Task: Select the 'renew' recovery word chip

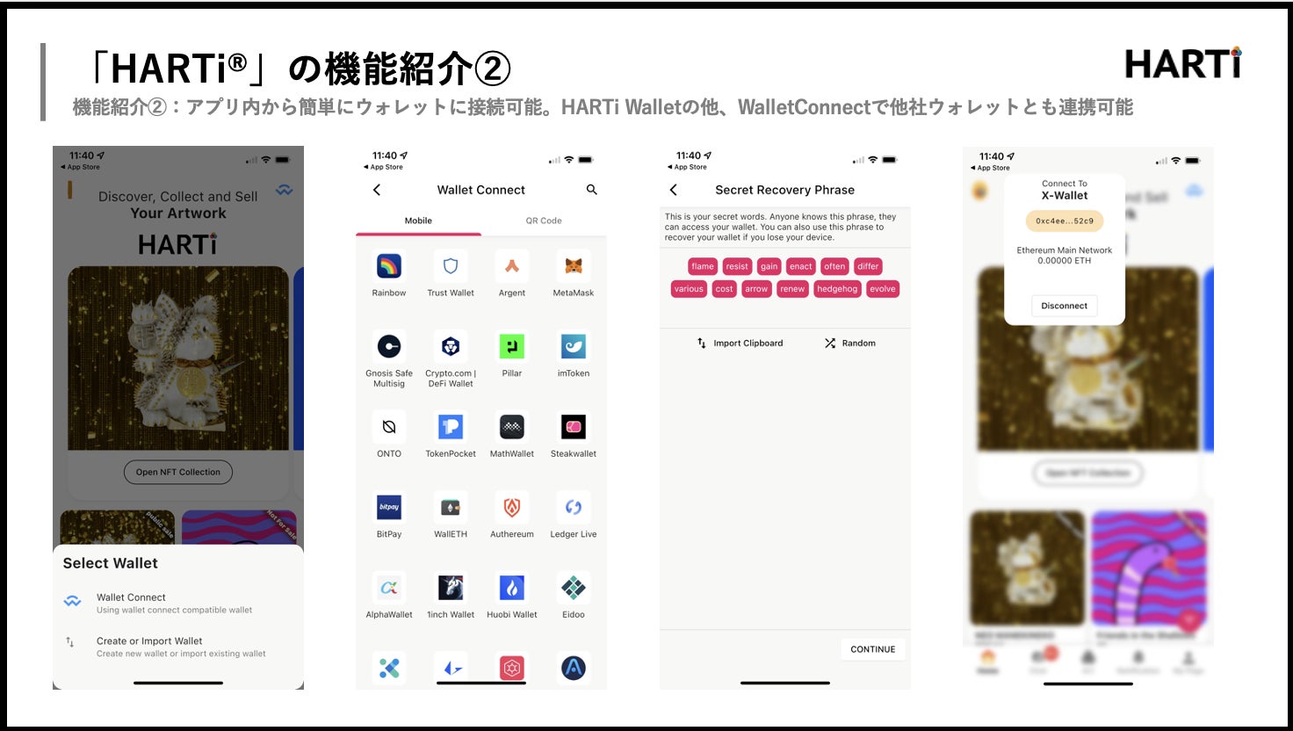Action: pyautogui.click(x=792, y=289)
